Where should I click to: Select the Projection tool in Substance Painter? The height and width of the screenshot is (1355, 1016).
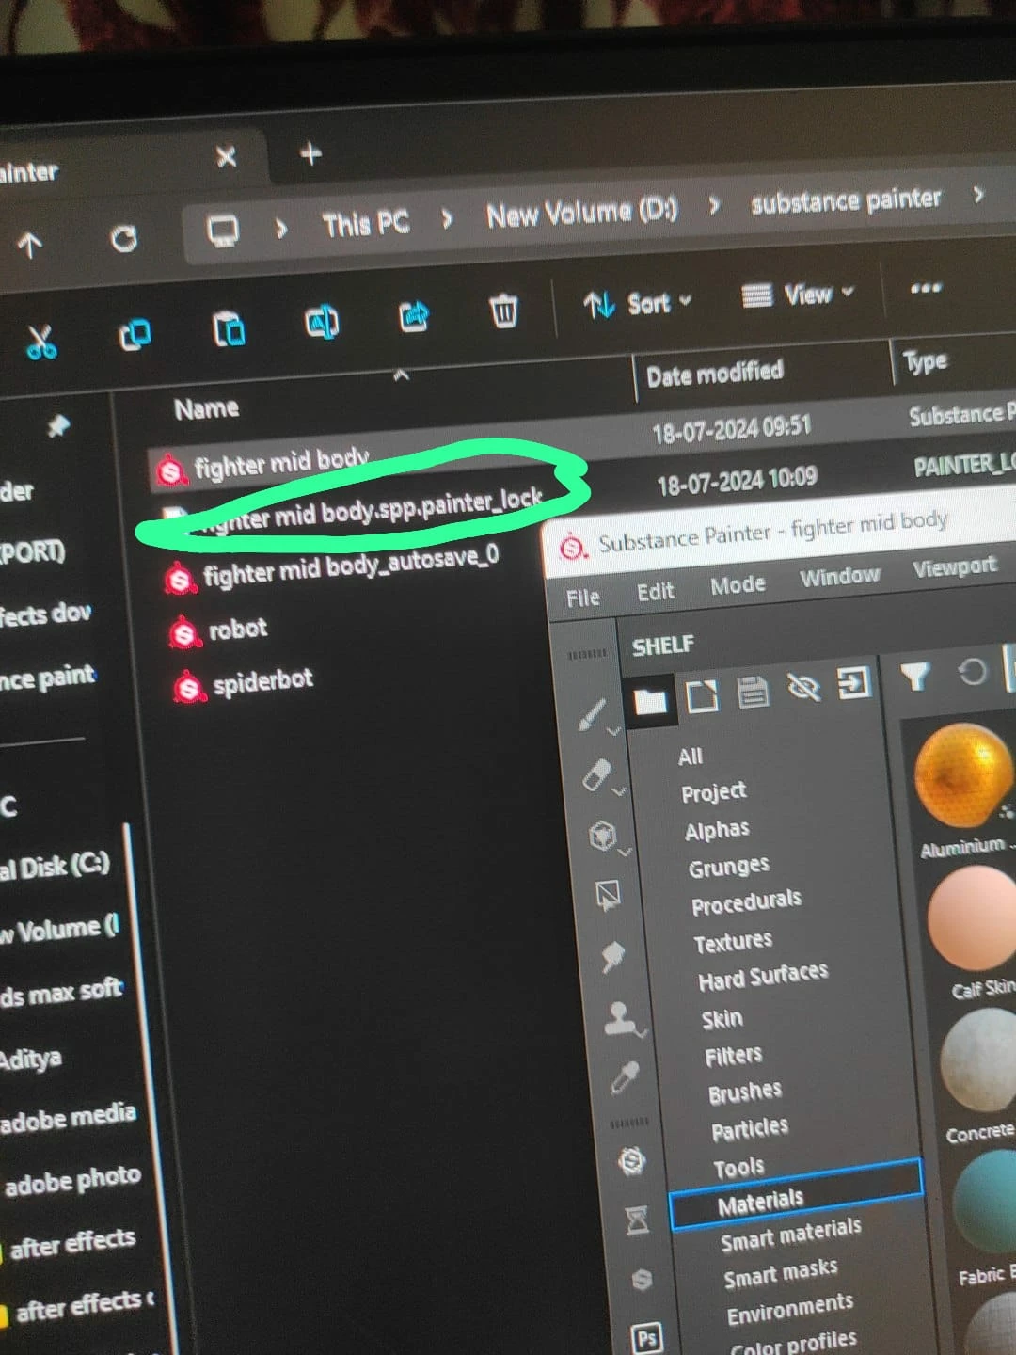pos(603,836)
